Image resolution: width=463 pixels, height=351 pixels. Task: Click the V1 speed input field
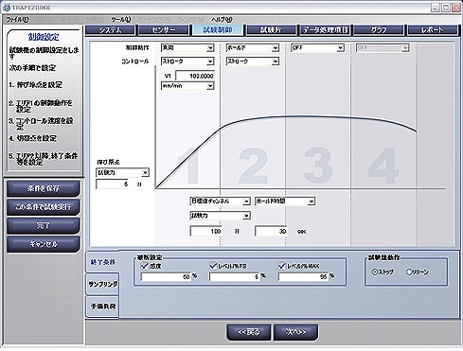195,76
